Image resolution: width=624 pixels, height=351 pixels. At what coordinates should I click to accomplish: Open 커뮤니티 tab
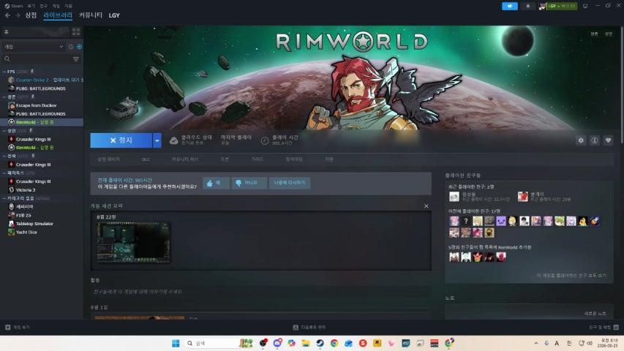click(x=91, y=15)
